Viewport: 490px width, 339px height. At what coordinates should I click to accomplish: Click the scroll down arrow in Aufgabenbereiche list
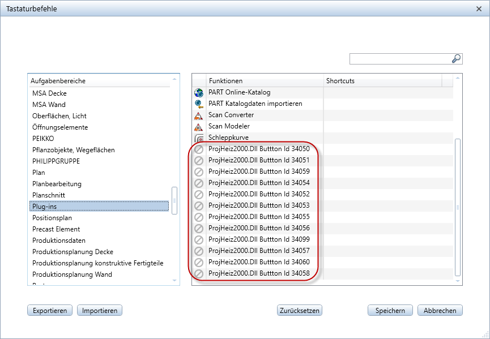tap(174, 281)
